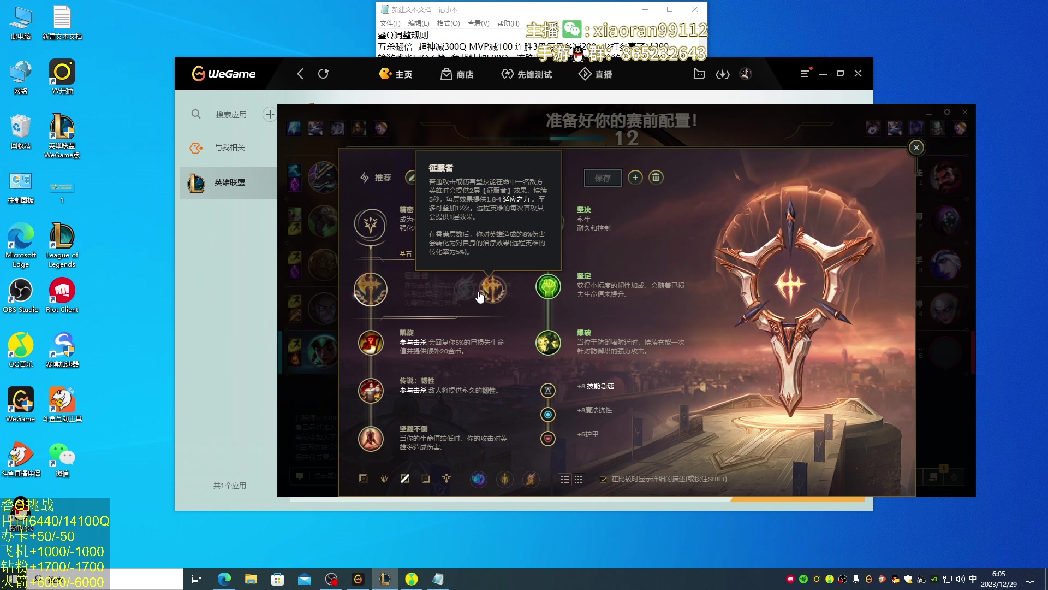Click the Precision (精密) tree emblem icon
The width and height of the screenshot is (1048, 590).
[x=371, y=224]
